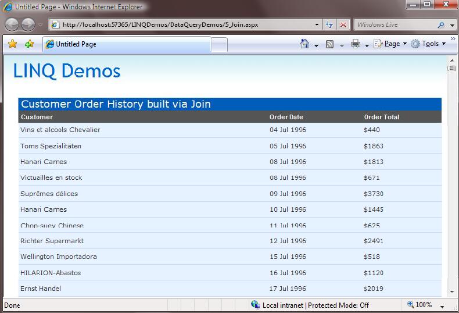
Task: Refresh the page with the Refresh icon
Action: (x=329, y=24)
